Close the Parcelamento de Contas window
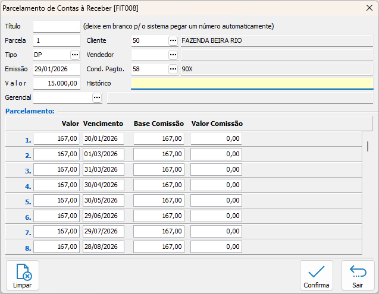 pyautogui.click(x=368, y=8)
